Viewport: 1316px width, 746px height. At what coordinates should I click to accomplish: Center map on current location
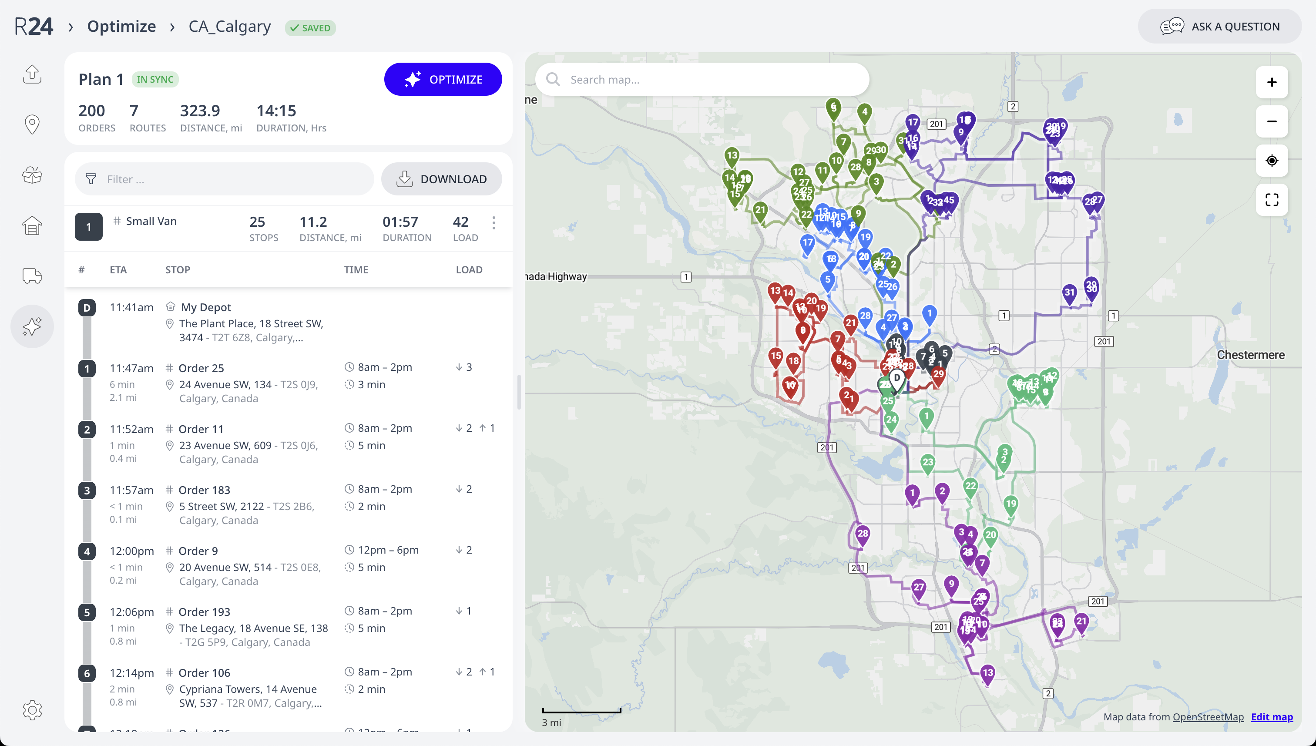tap(1272, 161)
